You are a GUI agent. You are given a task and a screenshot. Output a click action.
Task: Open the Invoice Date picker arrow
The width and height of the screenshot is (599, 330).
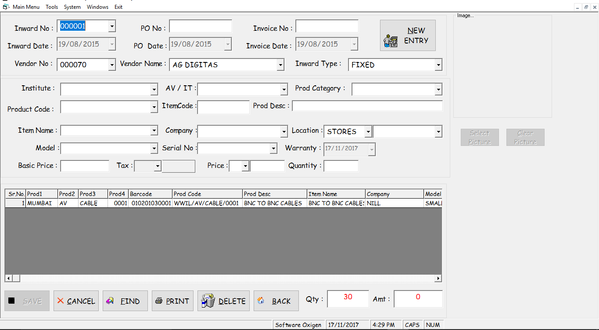pos(354,44)
